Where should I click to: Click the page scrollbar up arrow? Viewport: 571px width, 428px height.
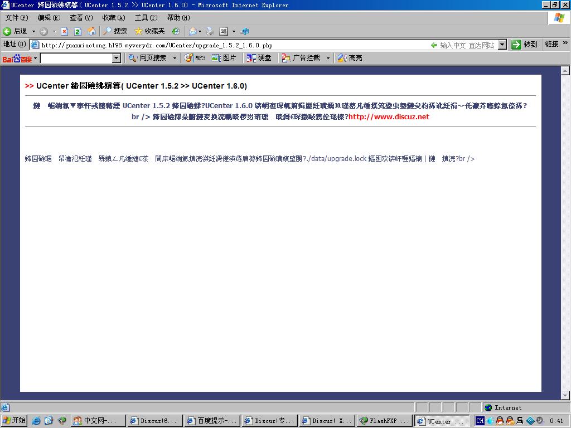tap(565, 71)
